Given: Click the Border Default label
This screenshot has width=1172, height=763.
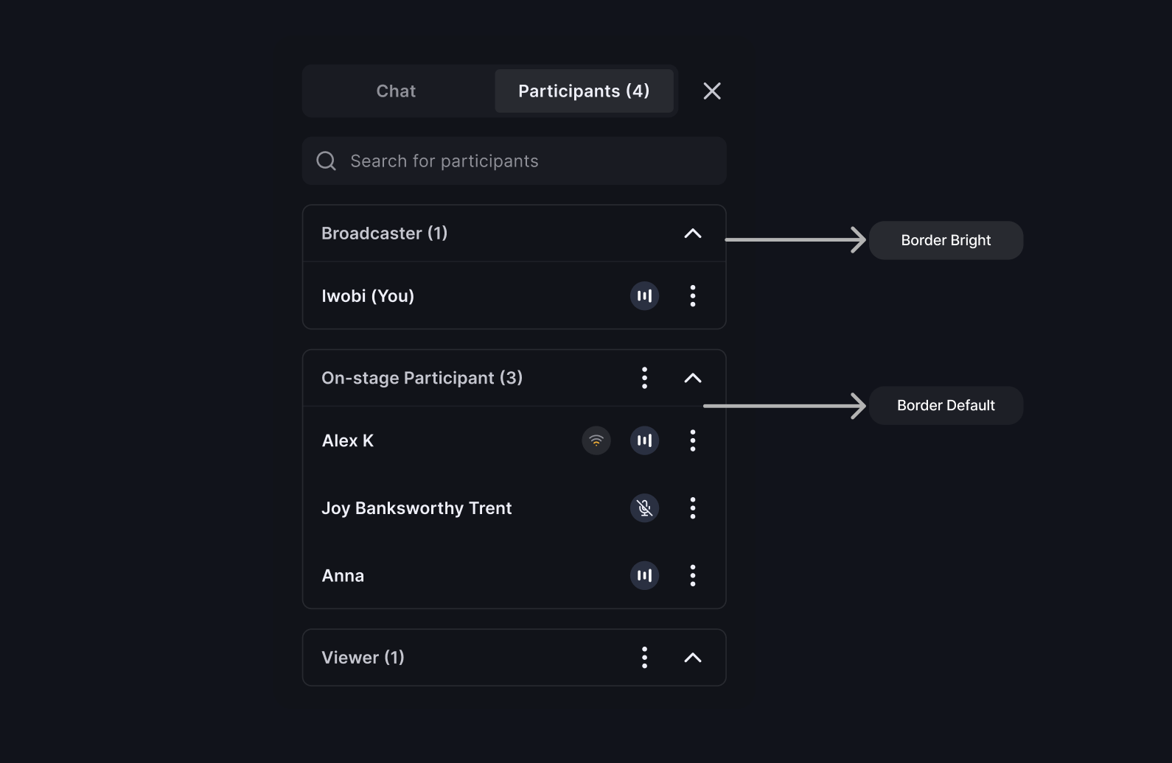Looking at the screenshot, I should (x=946, y=405).
